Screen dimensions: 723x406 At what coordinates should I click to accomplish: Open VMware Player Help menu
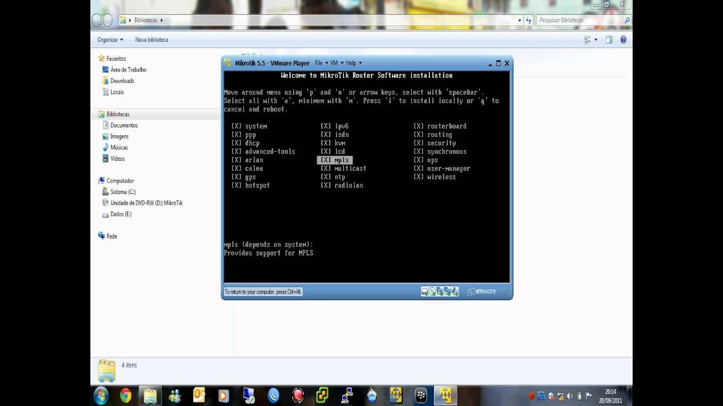[x=354, y=63]
